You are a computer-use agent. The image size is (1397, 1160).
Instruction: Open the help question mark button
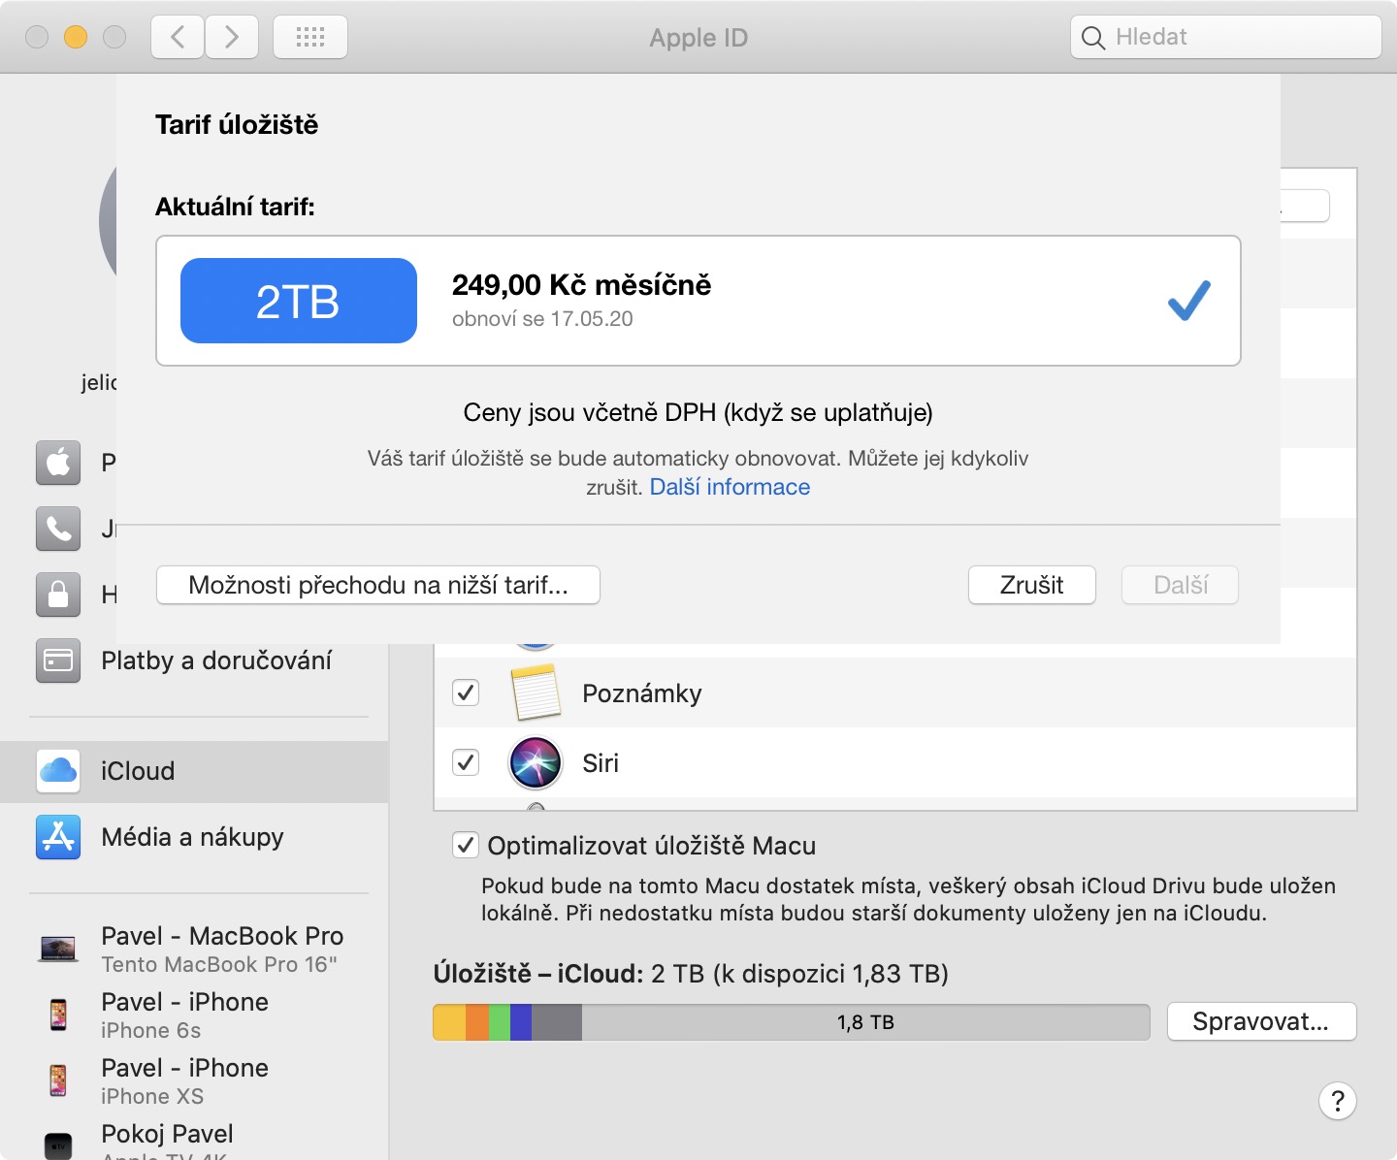coord(1337,1101)
